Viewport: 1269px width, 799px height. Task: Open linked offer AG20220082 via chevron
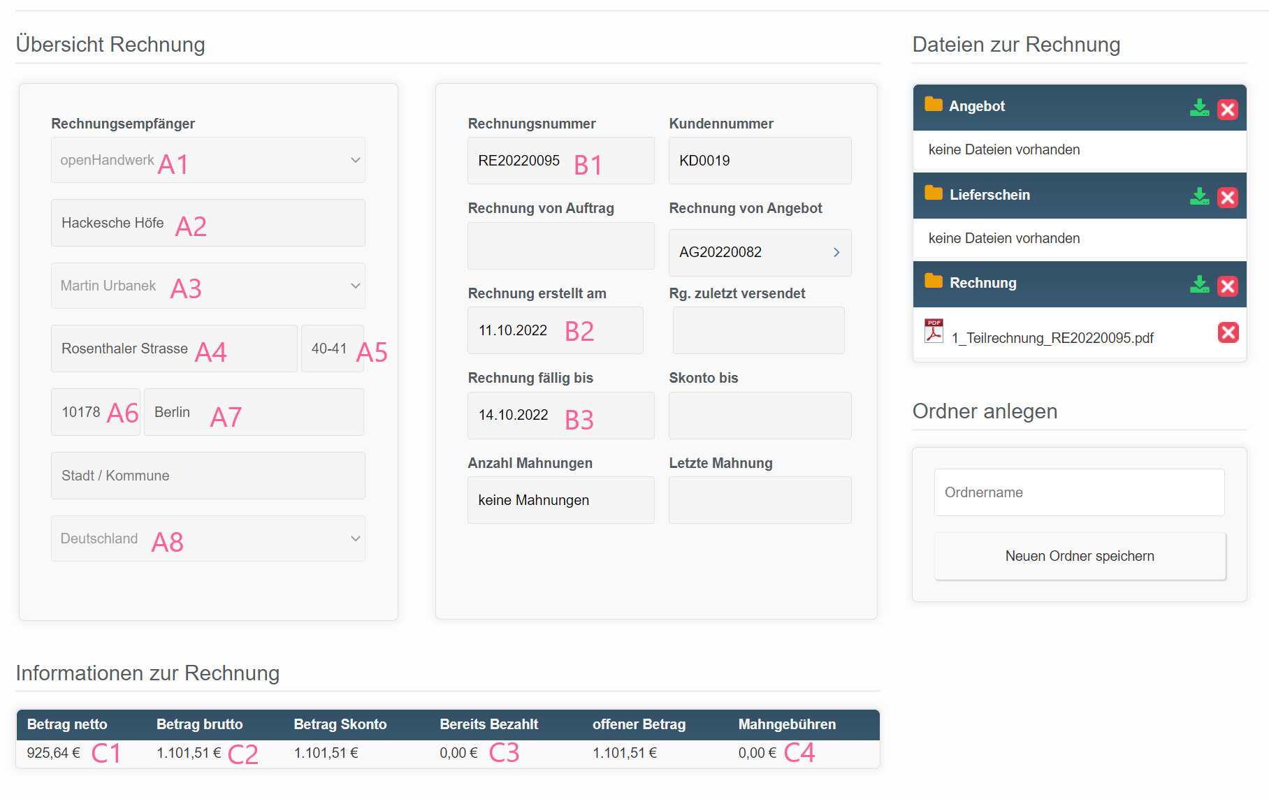[836, 252]
